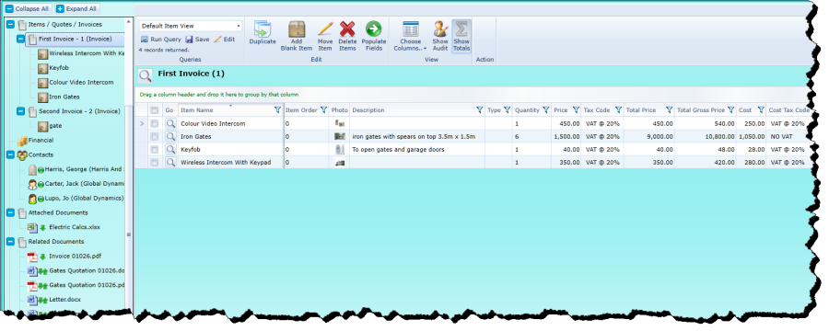
Task: Collapse the Contacts tree node
Action: (10, 154)
